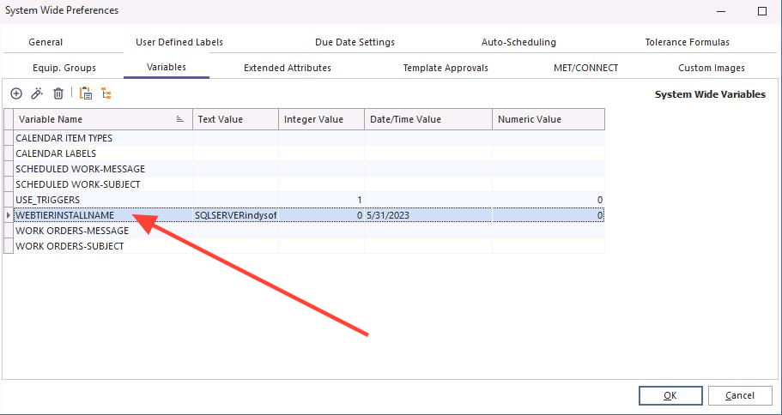This screenshot has width=782, height=415.
Task: Switch to the General tab
Action: (45, 42)
